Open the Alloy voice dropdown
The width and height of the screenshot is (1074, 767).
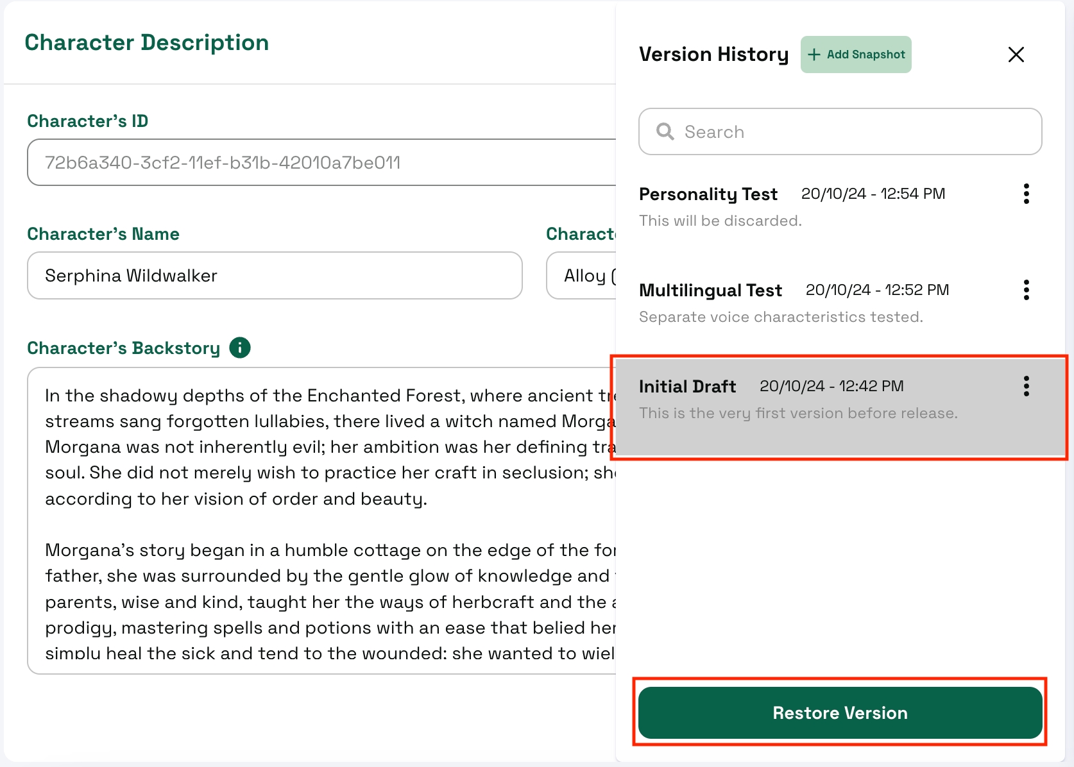pyautogui.click(x=581, y=276)
